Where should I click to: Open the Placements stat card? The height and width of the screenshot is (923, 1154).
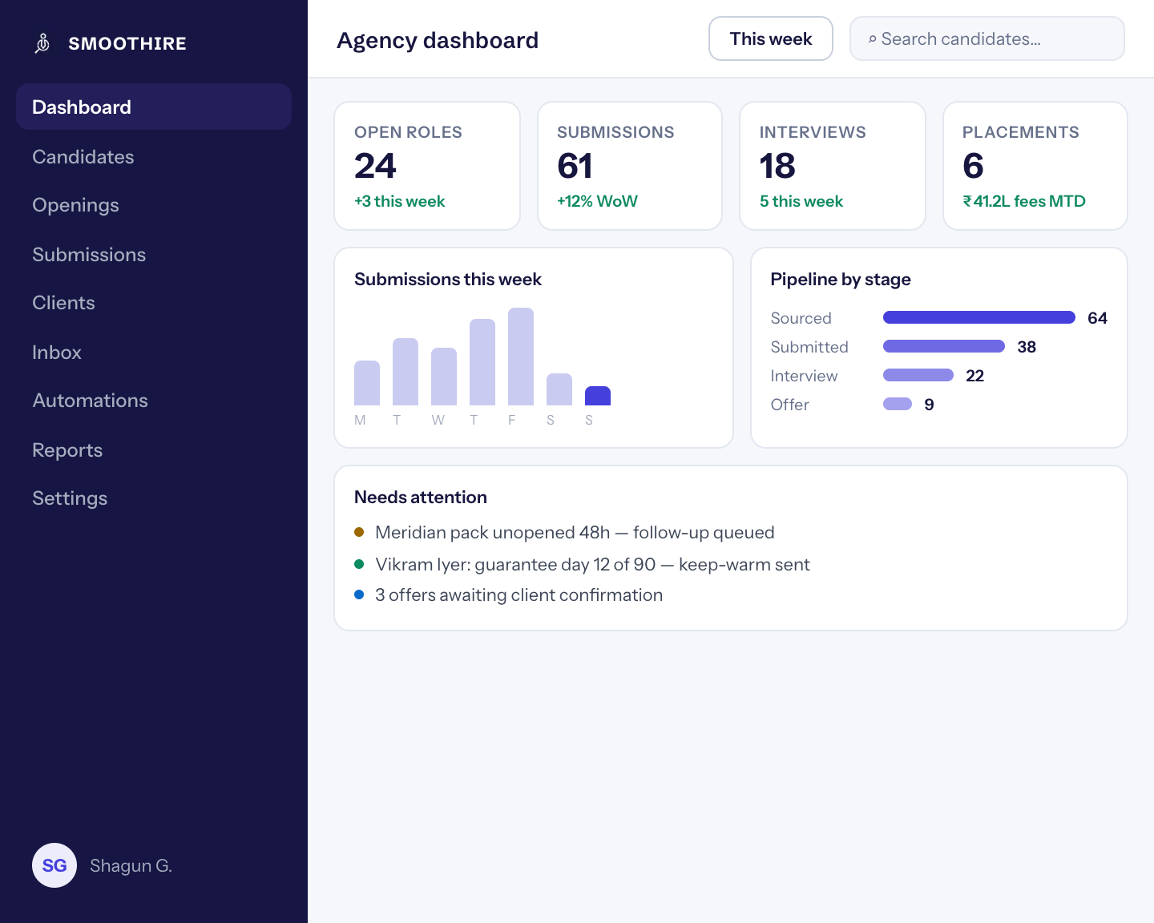coord(1035,166)
